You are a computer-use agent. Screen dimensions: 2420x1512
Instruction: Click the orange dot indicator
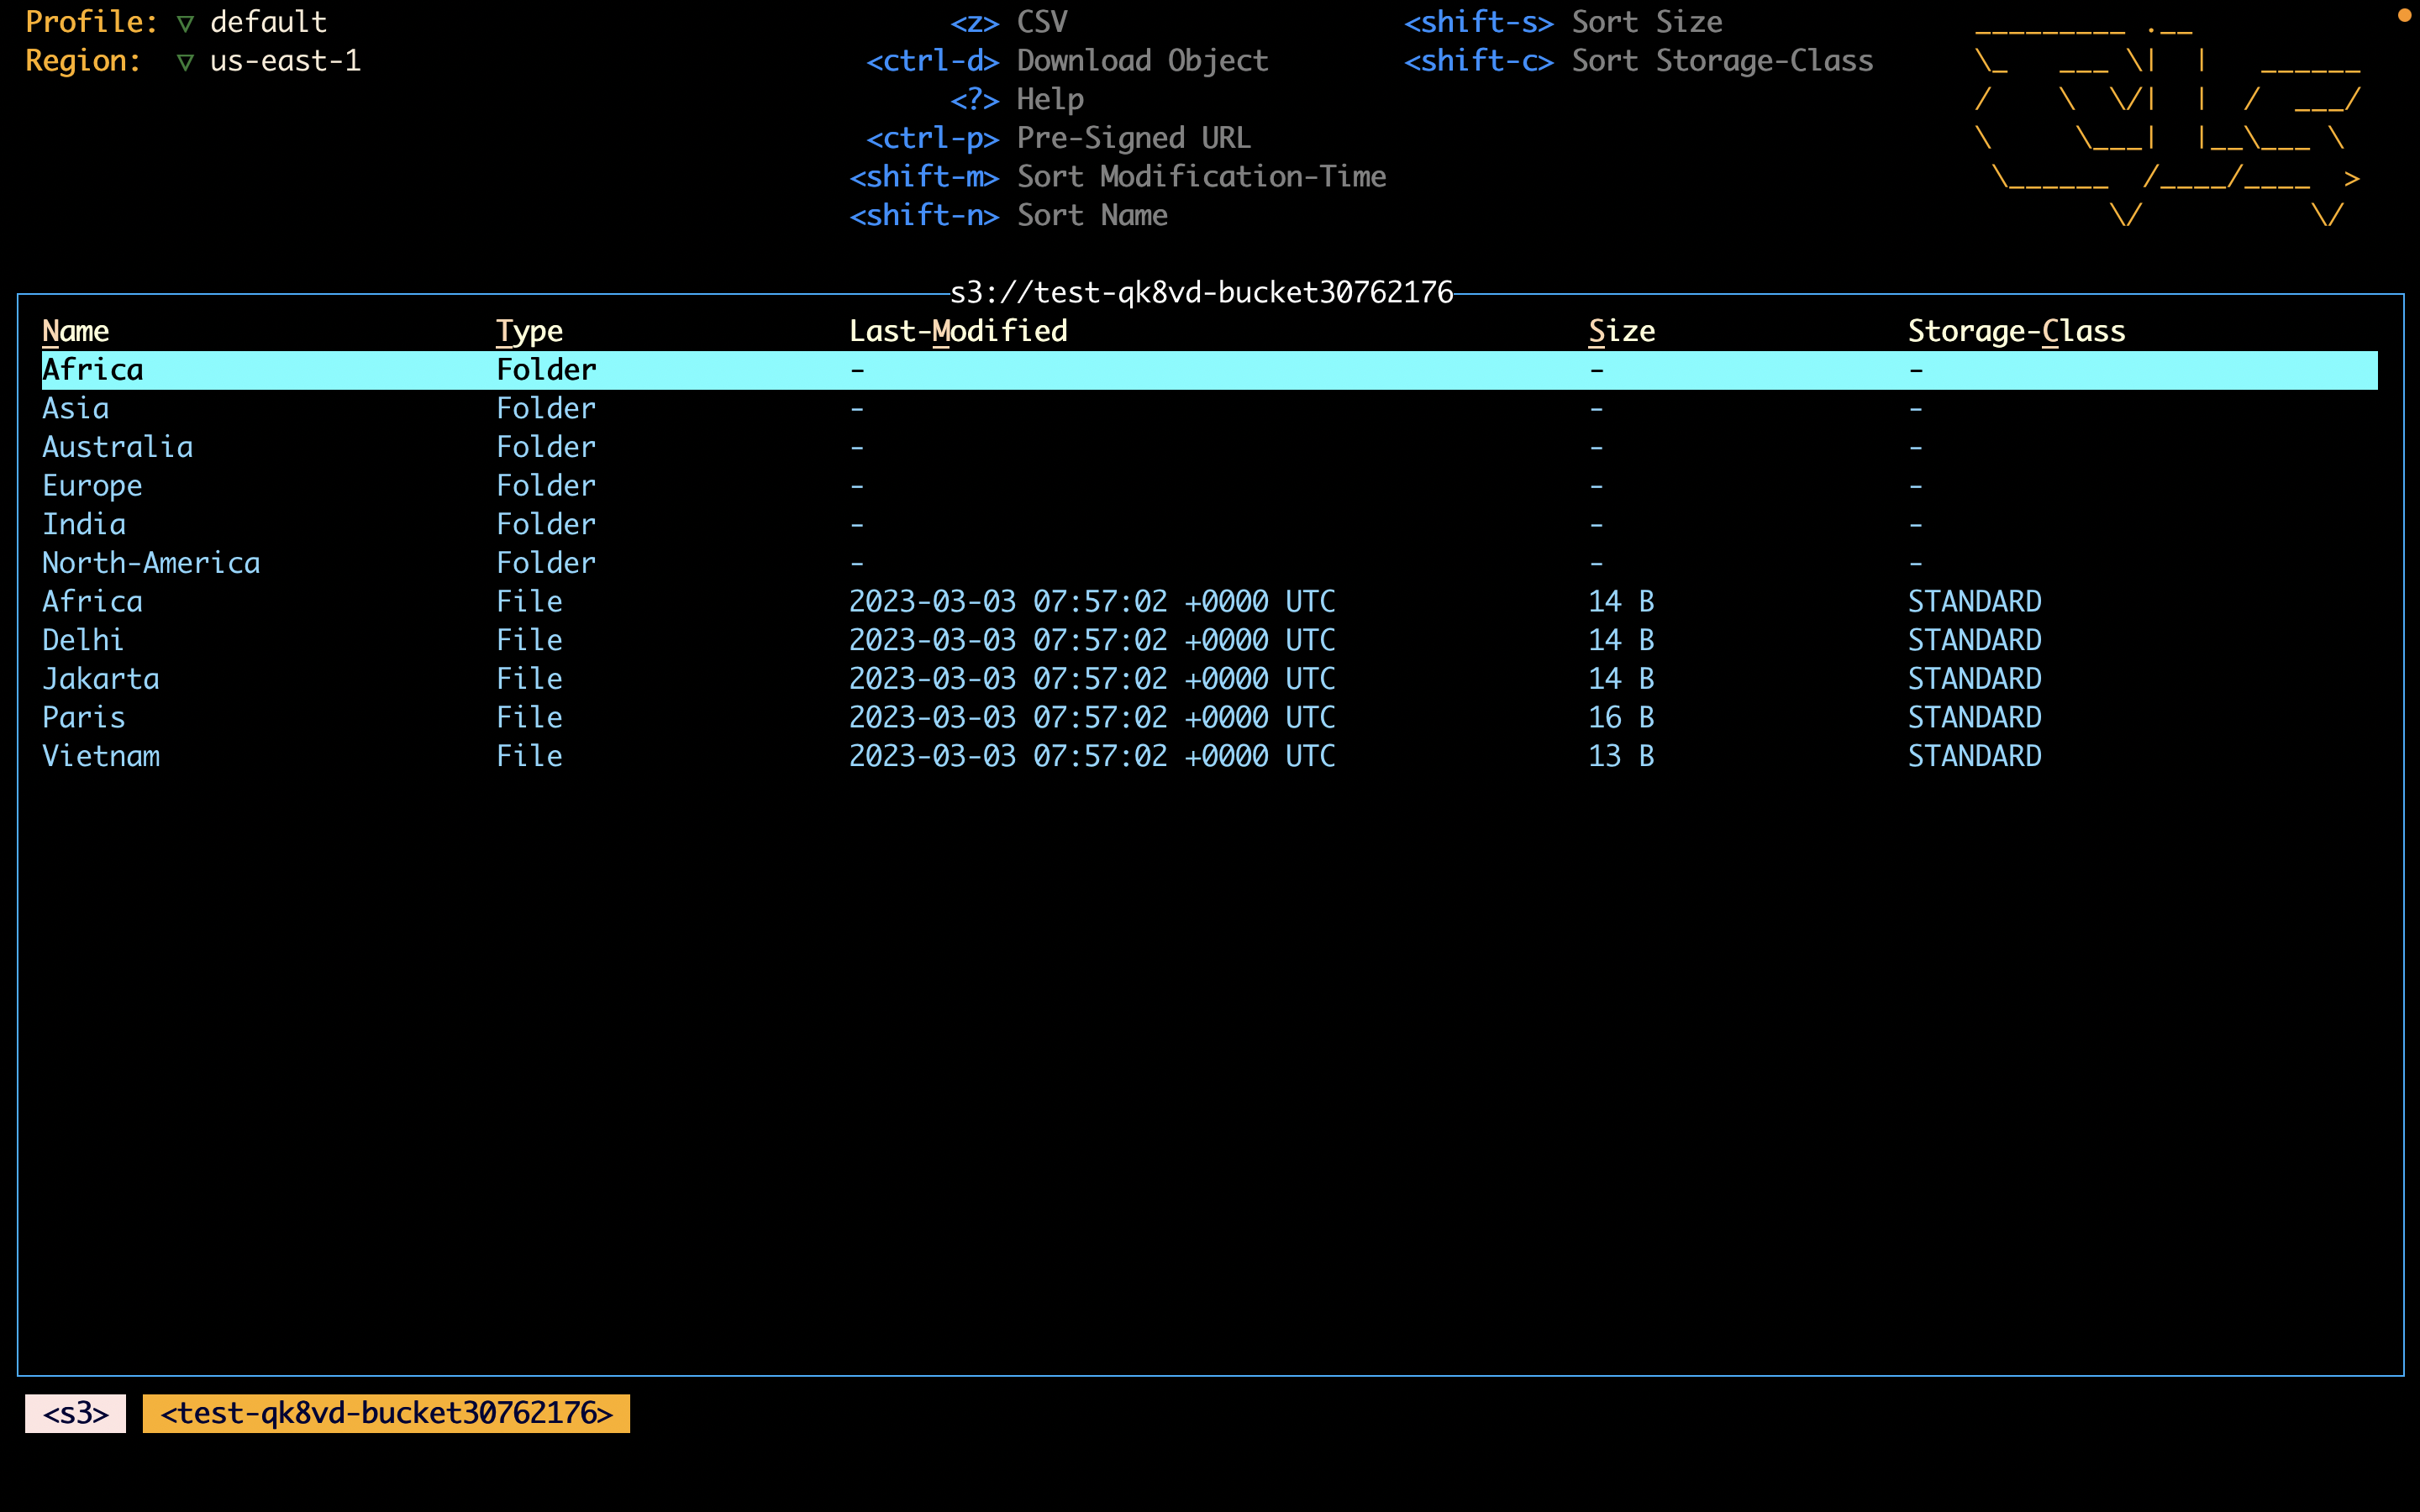click(x=2404, y=15)
